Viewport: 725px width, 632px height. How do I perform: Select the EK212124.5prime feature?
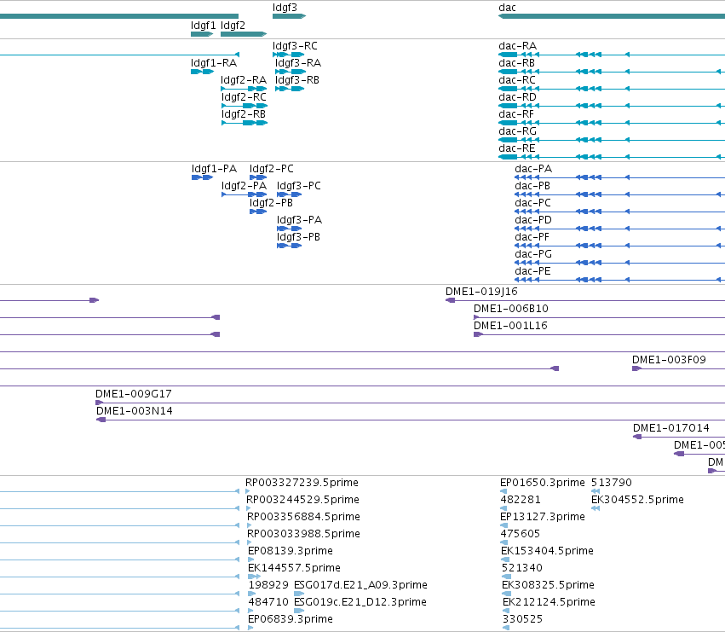click(x=506, y=611)
